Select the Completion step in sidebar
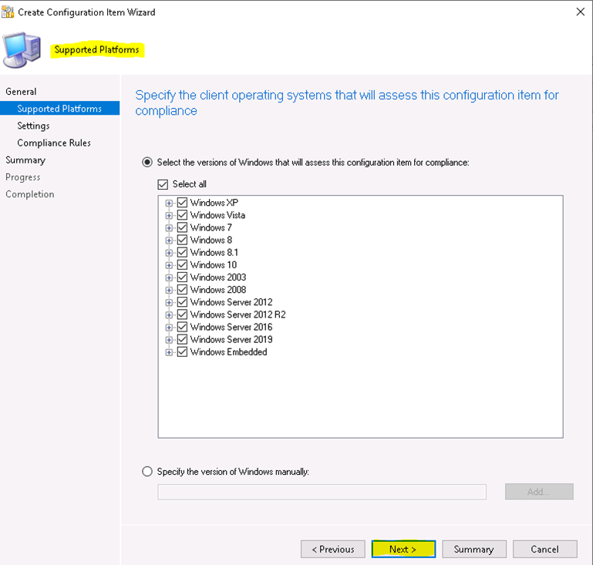Screen dimensions: 593x565 (x=30, y=194)
